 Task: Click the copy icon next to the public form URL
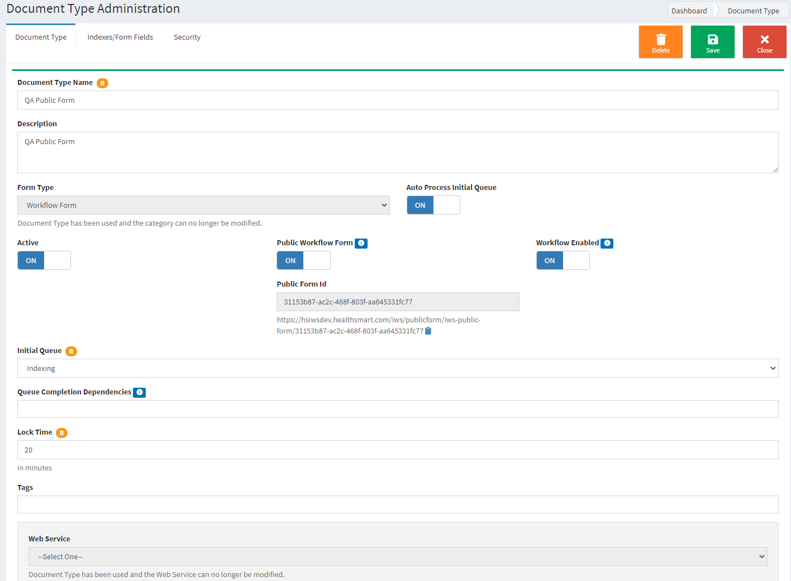tap(428, 331)
